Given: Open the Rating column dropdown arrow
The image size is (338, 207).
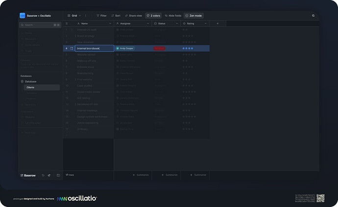Looking at the screenshot, I should [206, 23].
